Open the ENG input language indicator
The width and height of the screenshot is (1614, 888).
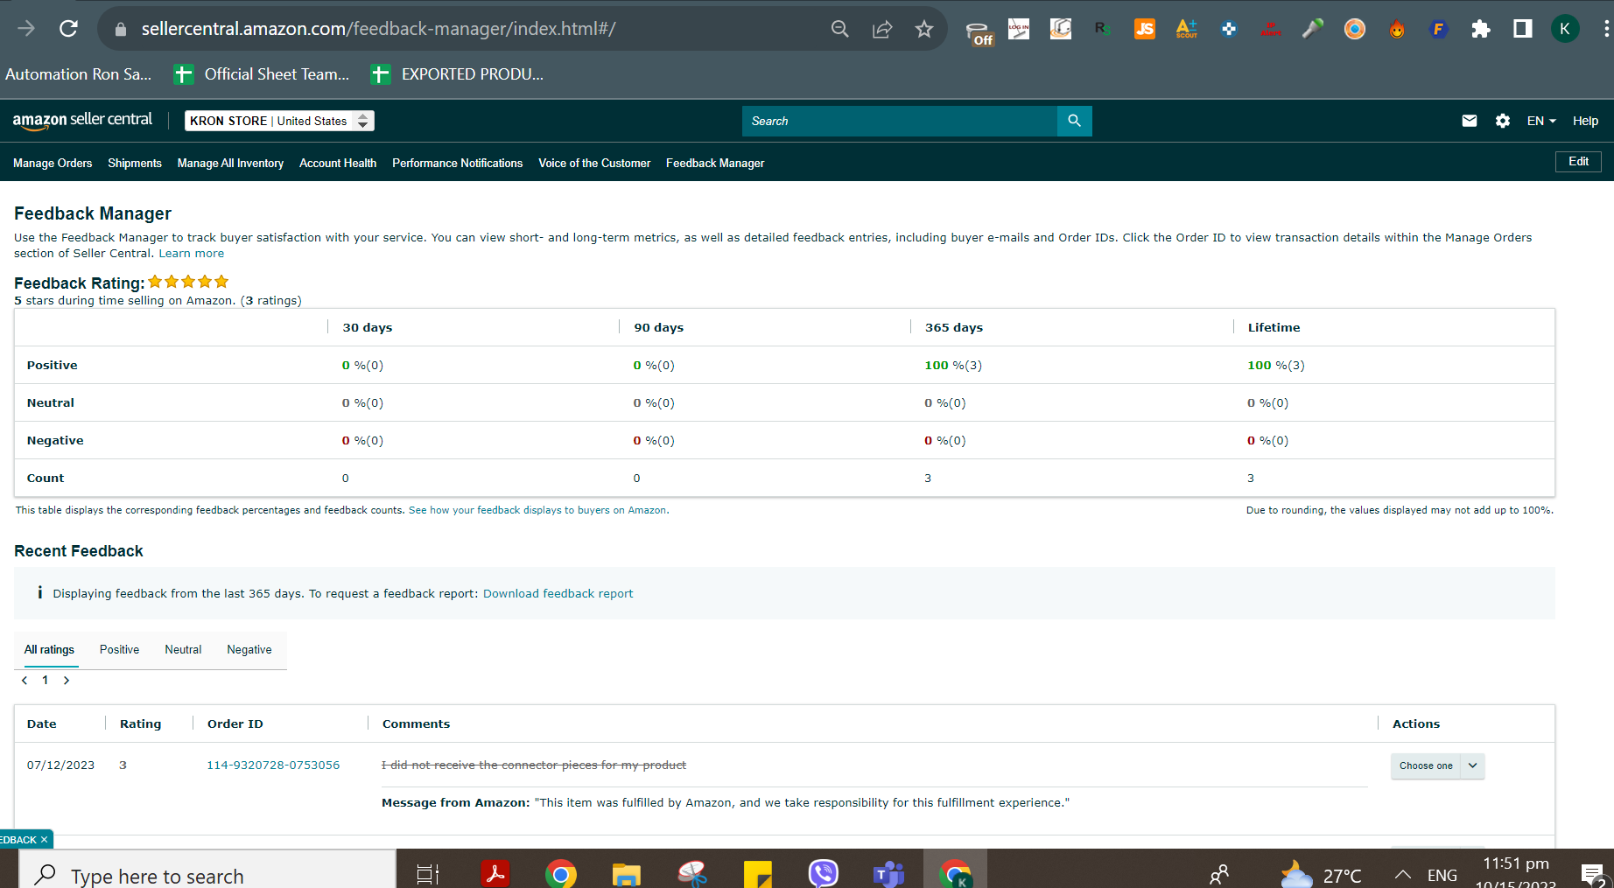1442,875
